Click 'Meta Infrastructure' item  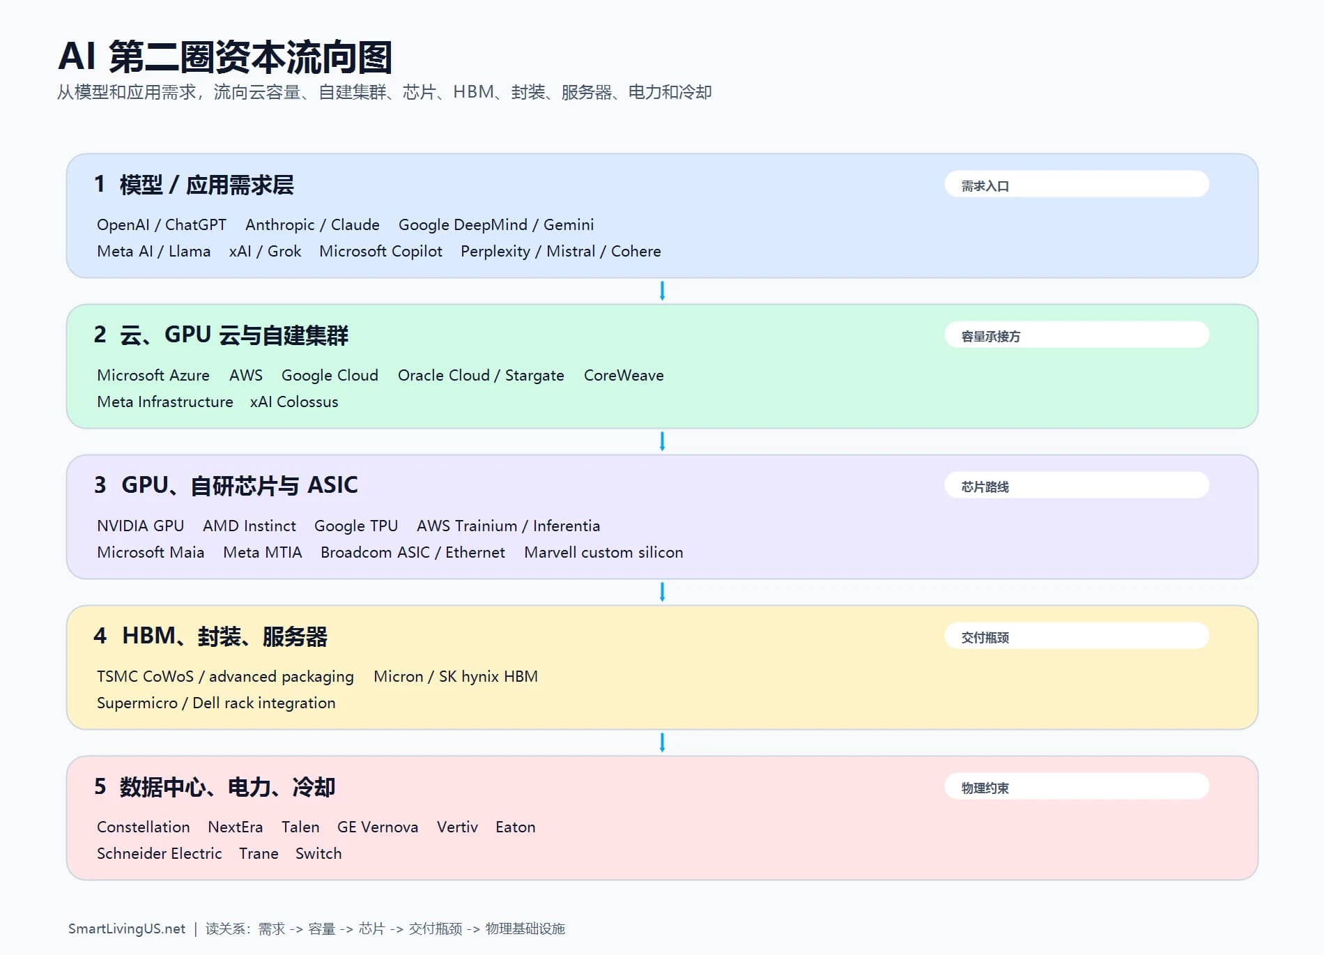click(x=165, y=402)
